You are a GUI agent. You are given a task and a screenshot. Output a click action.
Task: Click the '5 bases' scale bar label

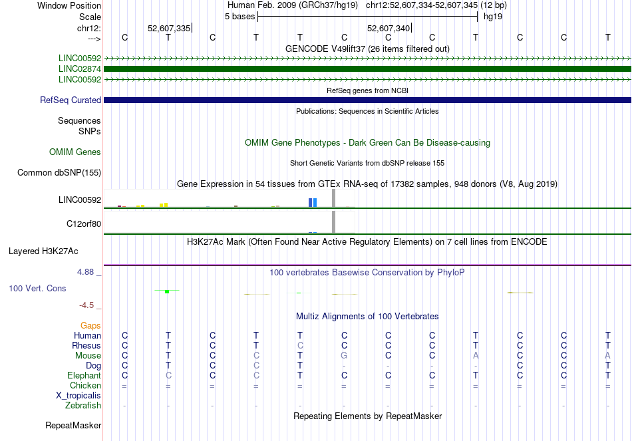pyautogui.click(x=239, y=17)
